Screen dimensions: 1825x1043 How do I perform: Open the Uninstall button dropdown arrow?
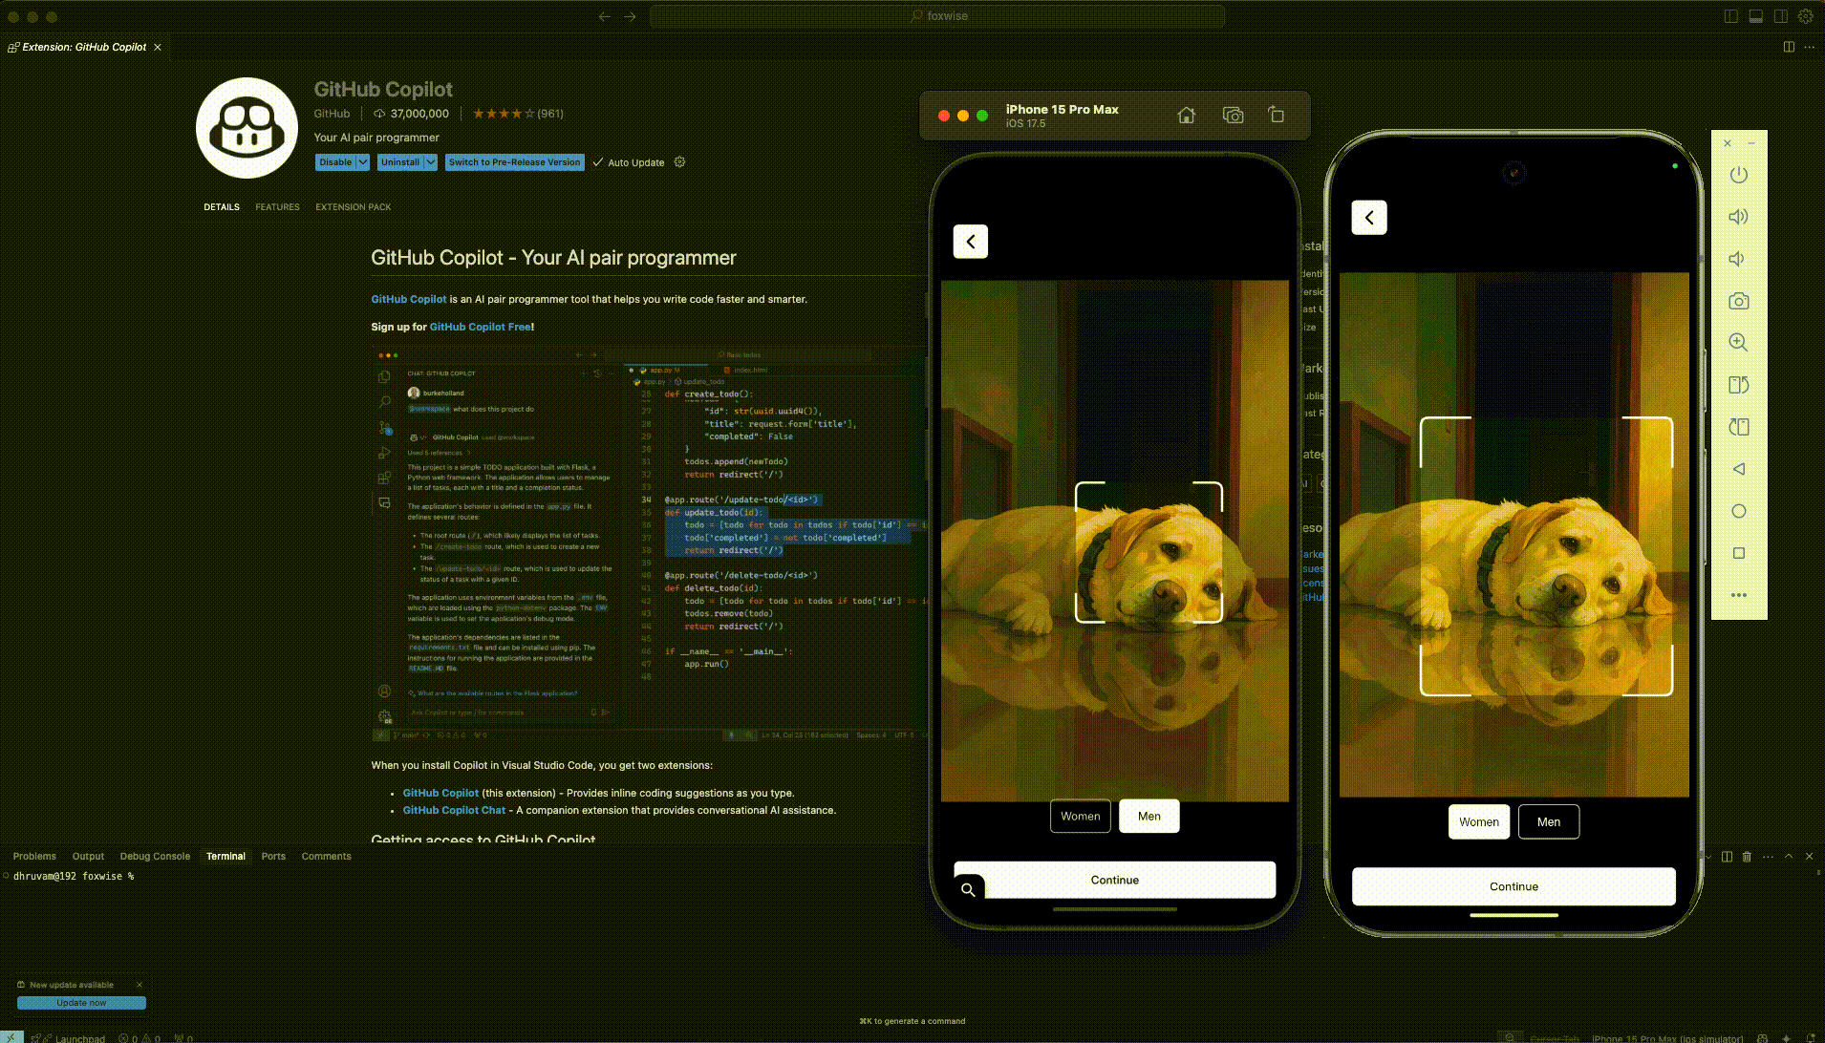(x=431, y=162)
